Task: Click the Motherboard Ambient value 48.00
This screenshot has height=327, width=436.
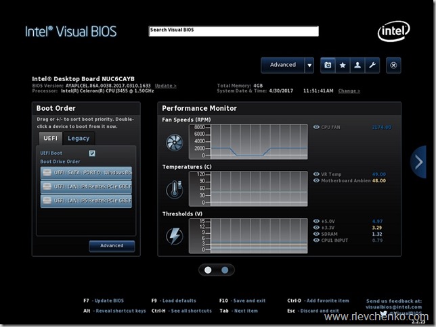Action: [378, 180]
